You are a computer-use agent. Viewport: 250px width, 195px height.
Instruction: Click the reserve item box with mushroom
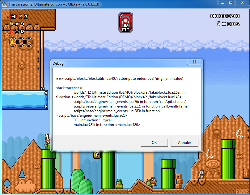(126, 22)
